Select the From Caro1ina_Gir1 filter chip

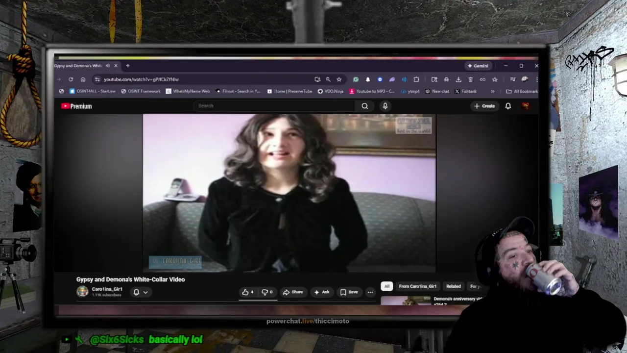(x=417, y=286)
